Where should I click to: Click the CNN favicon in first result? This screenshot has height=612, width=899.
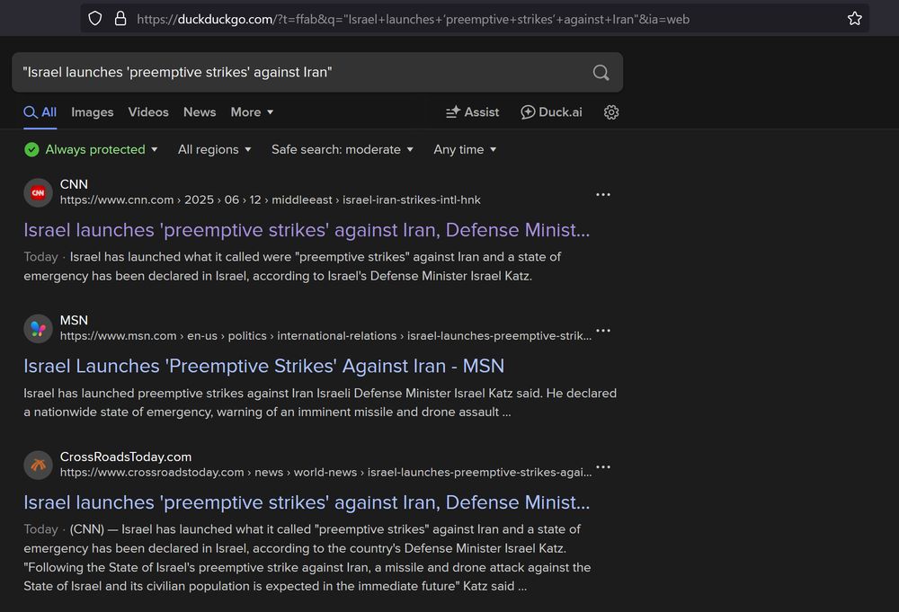pos(38,192)
